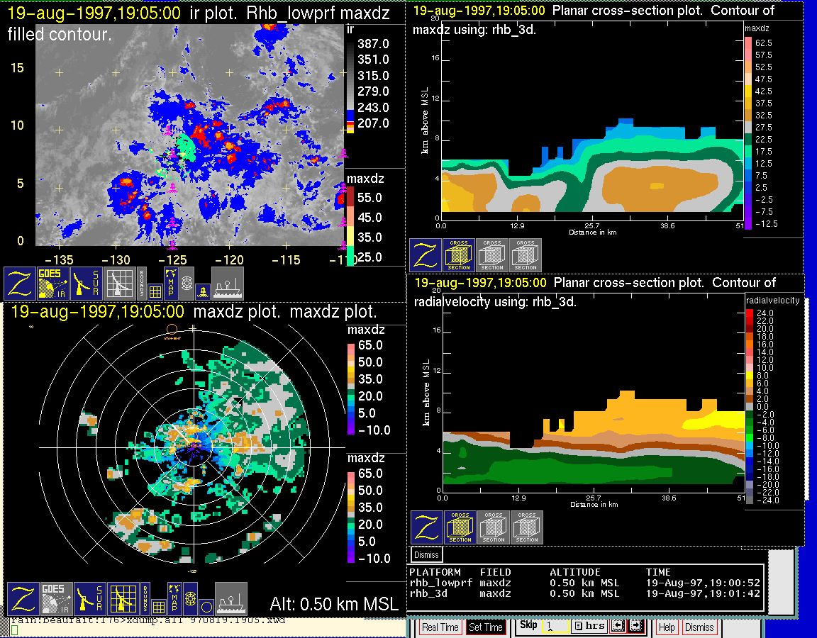Click the Help button in time controller
The image size is (817, 638).
tap(667, 627)
